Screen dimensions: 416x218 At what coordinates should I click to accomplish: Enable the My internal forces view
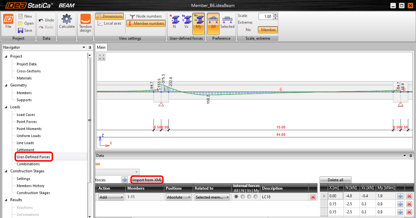coord(199,20)
